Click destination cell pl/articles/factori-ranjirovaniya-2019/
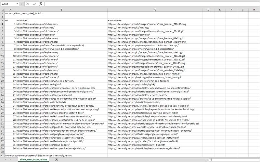 coord(155,141)
